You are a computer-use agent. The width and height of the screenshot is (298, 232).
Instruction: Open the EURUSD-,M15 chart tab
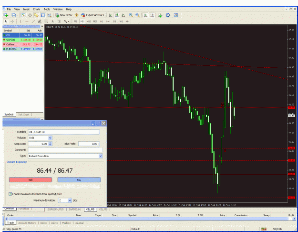coord(55,210)
